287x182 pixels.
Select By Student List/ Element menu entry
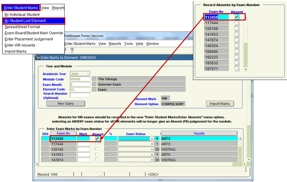pyautogui.click(x=34, y=21)
